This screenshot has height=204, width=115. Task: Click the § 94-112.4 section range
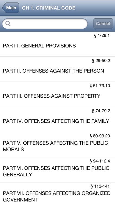pyautogui.click(x=100, y=161)
